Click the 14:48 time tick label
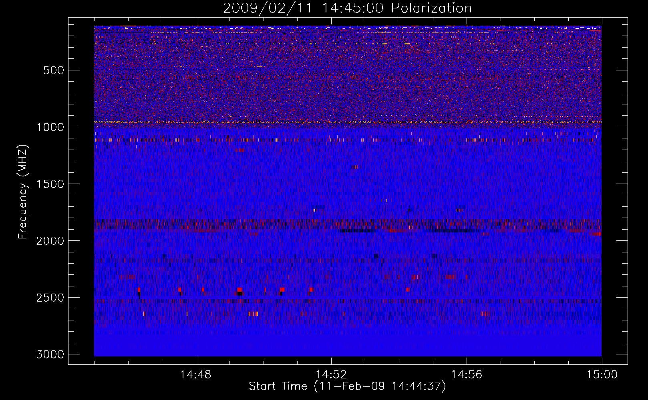The height and width of the screenshot is (400, 648). [x=196, y=375]
